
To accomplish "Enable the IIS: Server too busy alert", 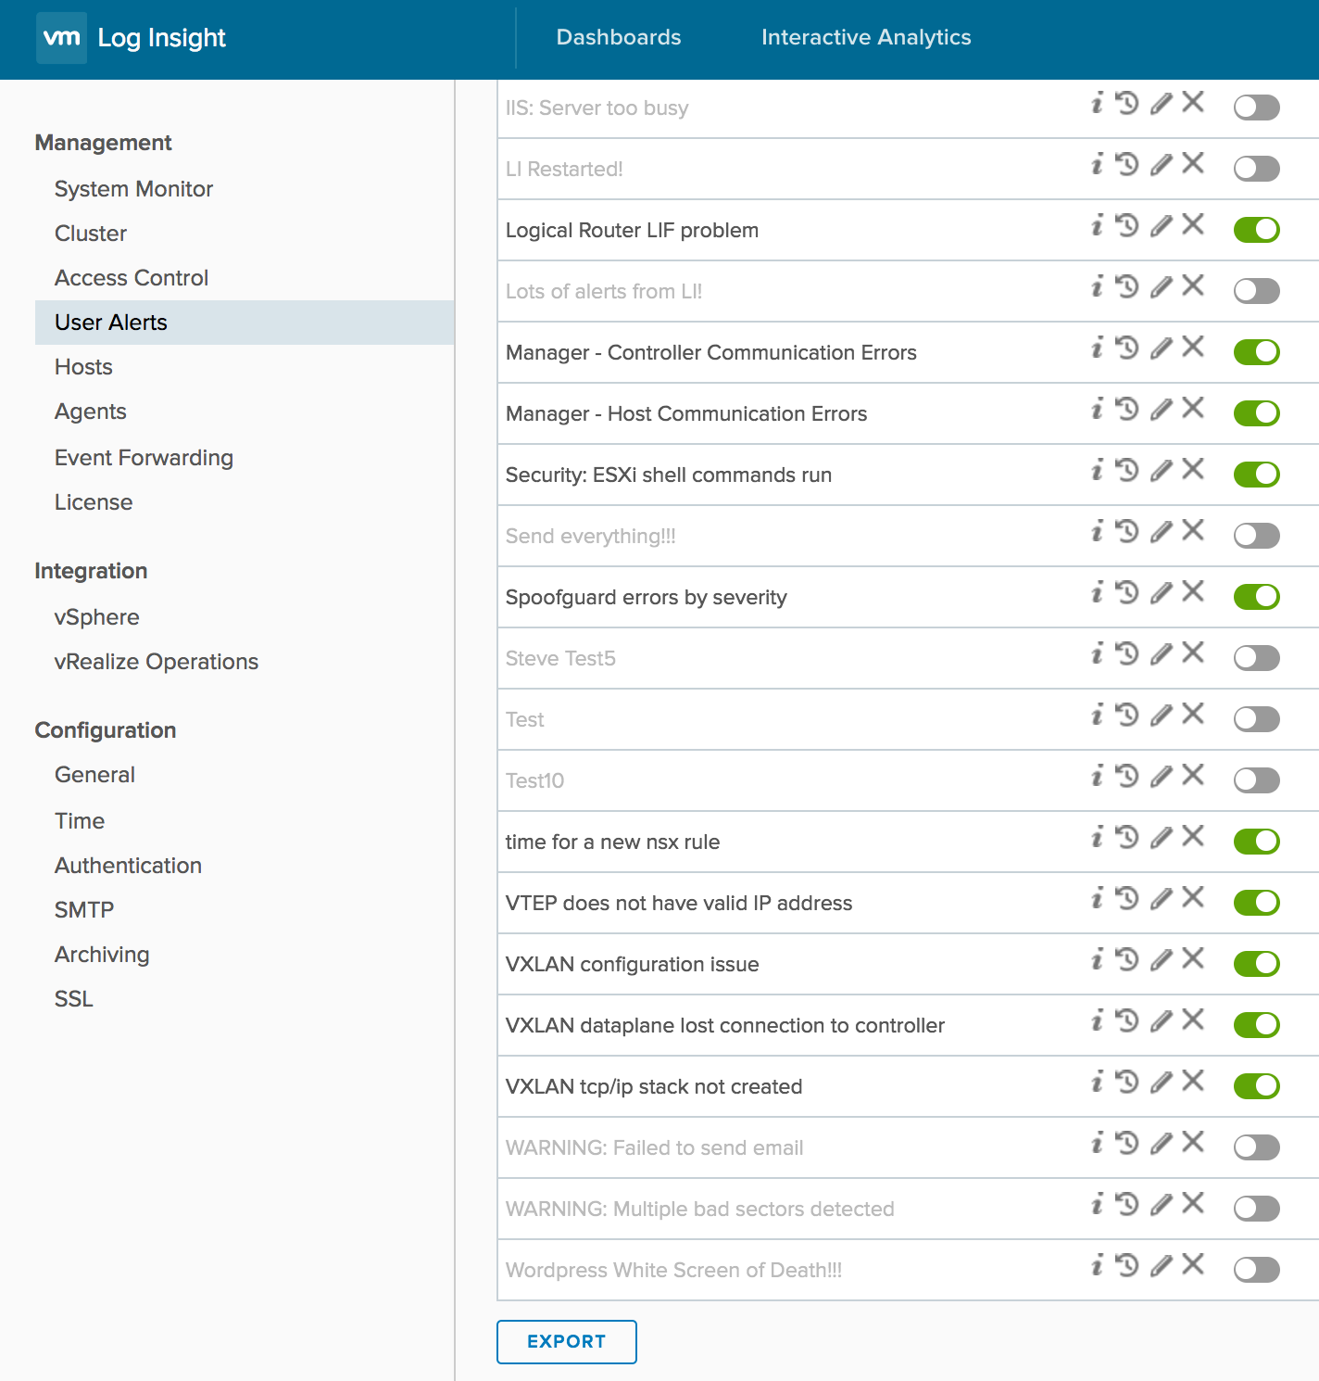I will 1256,108.
